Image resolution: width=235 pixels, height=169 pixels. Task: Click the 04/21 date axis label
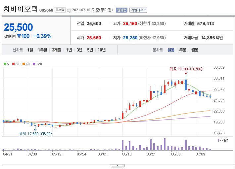pos(8,154)
